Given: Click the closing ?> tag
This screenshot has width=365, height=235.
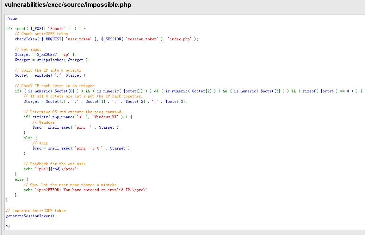Looking at the screenshot, I should (x=8, y=226).
